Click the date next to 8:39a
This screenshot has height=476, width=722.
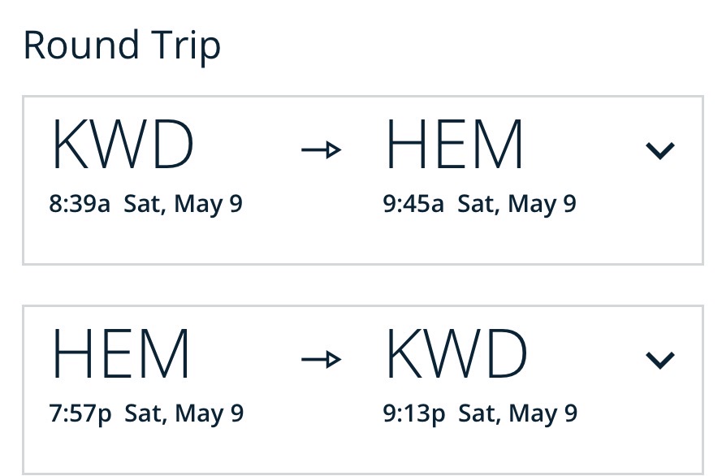pos(184,203)
